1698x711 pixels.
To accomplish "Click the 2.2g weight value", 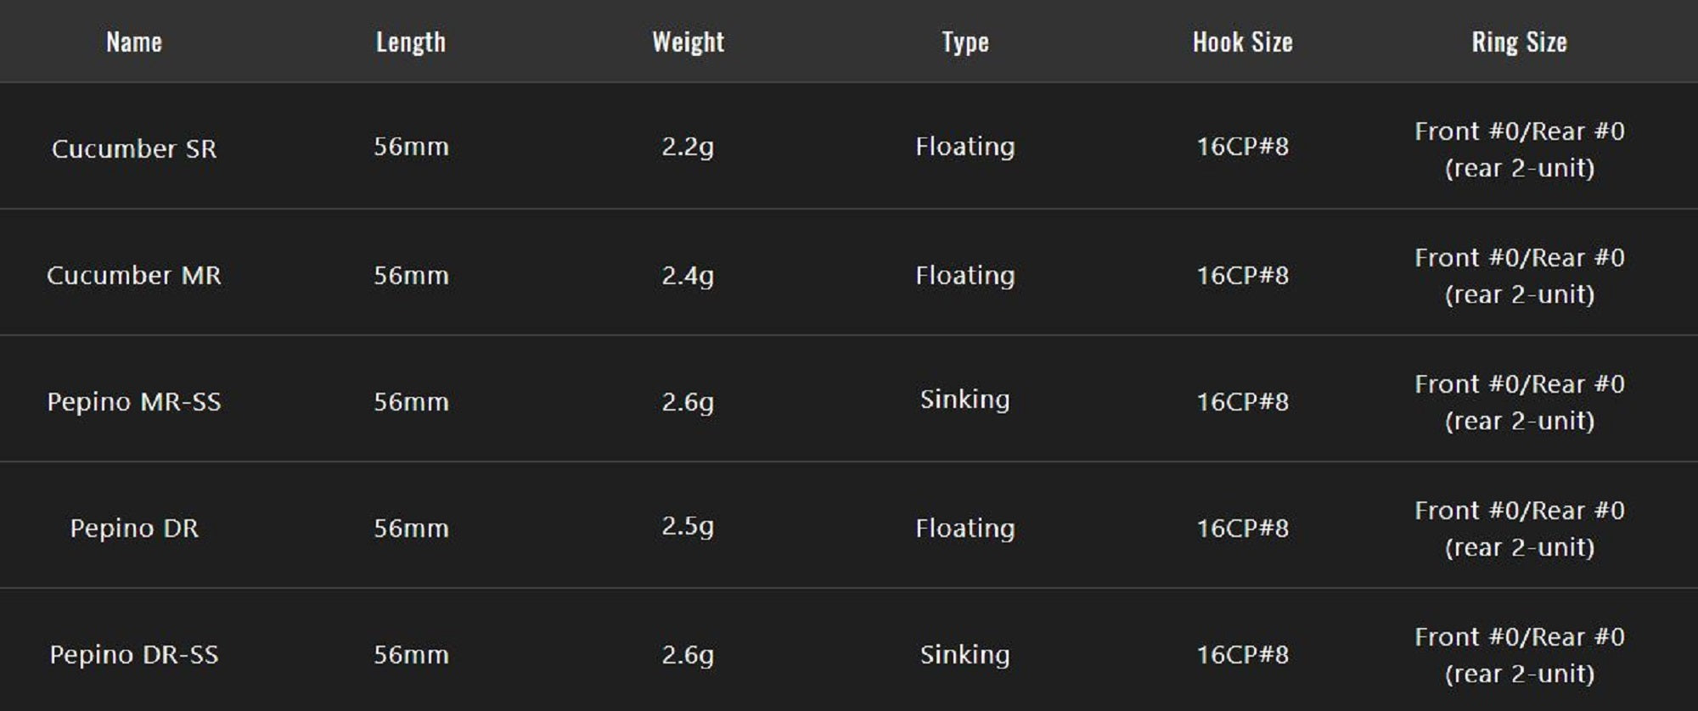I will pyautogui.click(x=688, y=147).
